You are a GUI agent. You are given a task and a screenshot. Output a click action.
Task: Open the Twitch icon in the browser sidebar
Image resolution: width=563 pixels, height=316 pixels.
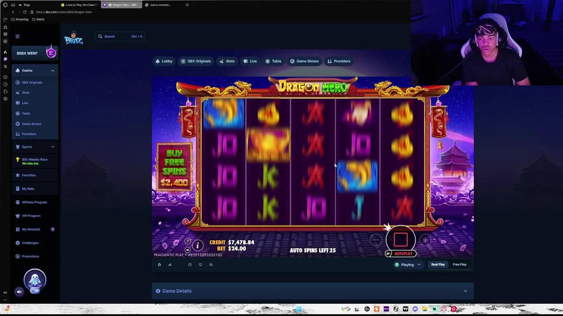[5, 59]
